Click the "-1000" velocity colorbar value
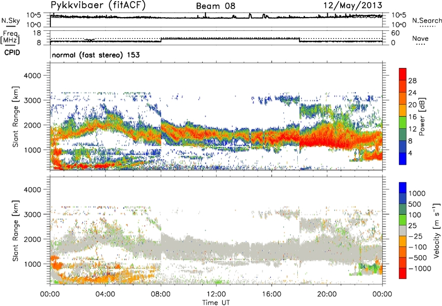Screen dimensions: 442x306 coord(419,268)
